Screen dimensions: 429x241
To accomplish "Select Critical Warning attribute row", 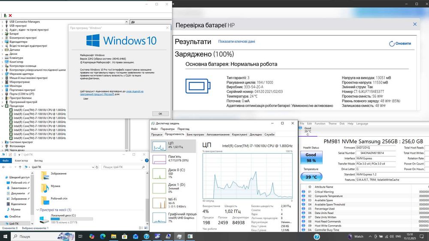I will coord(364,192).
